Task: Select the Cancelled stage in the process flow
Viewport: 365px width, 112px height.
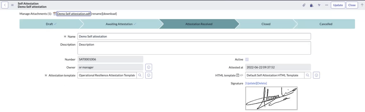Action: 326,24
